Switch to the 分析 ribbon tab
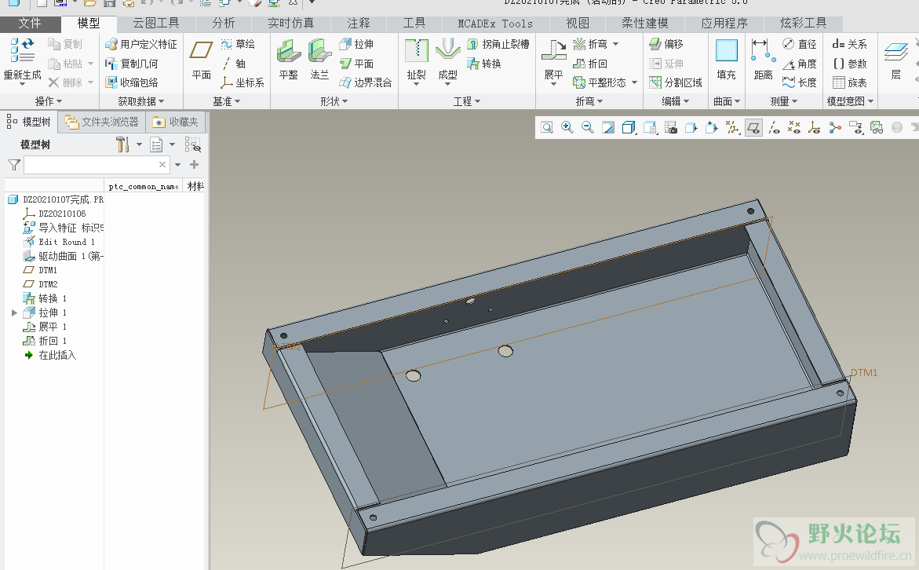Viewport: 919px width, 570px height. pyautogui.click(x=223, y=24)
